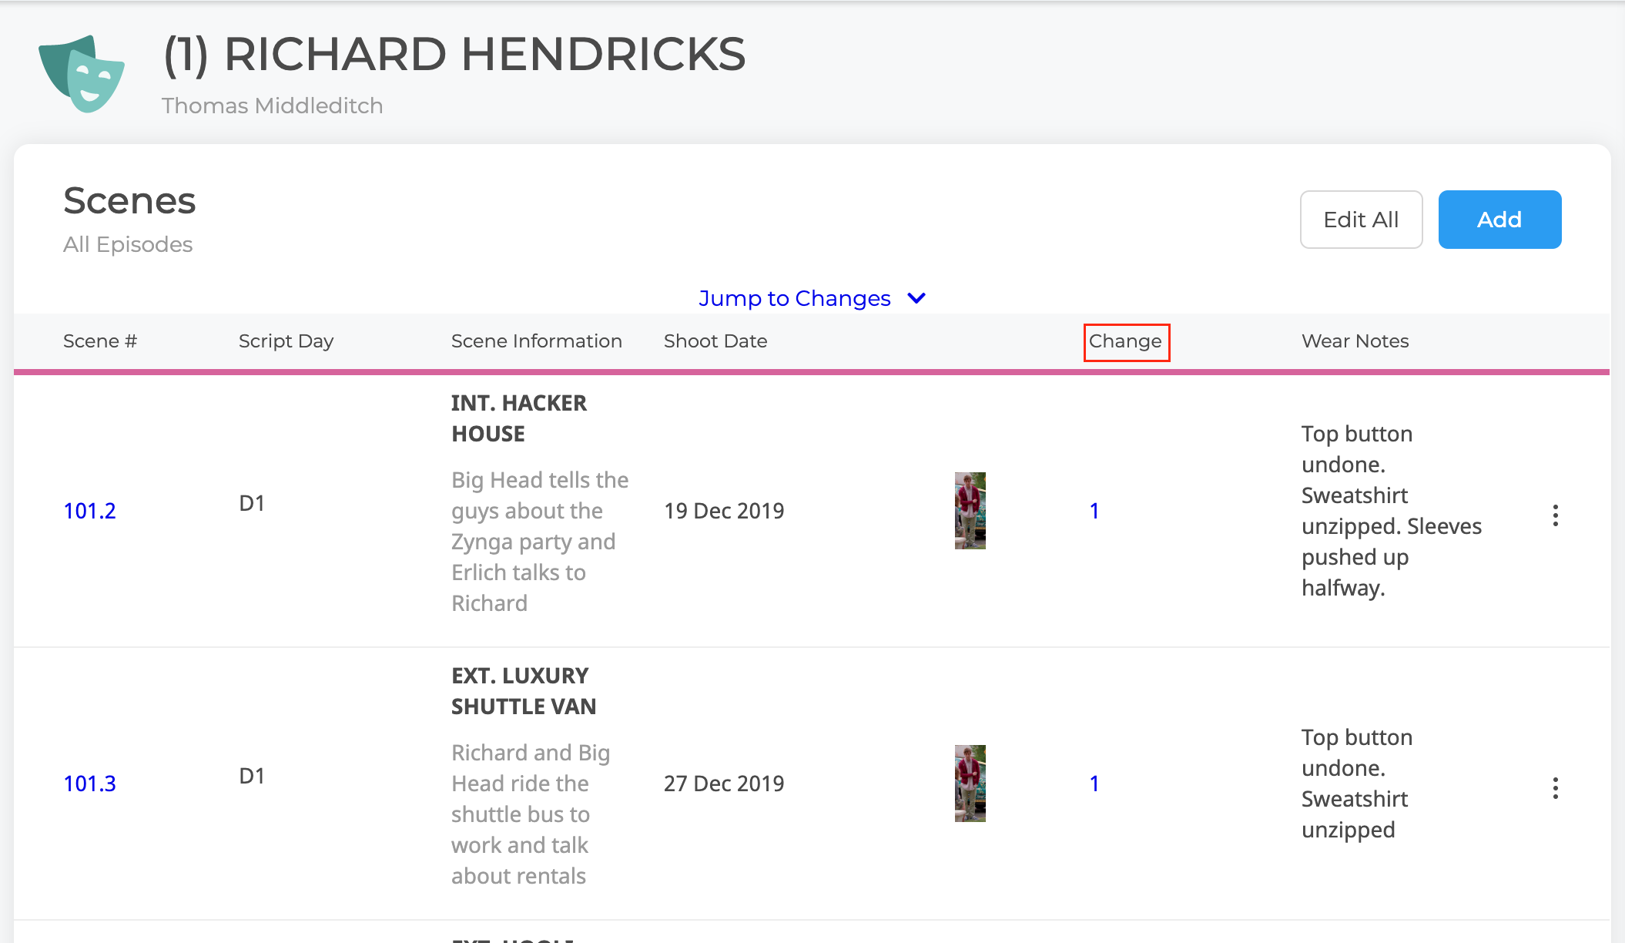1625x943 pixels.
Task: Click the Scene # column header
Action: 100,341
